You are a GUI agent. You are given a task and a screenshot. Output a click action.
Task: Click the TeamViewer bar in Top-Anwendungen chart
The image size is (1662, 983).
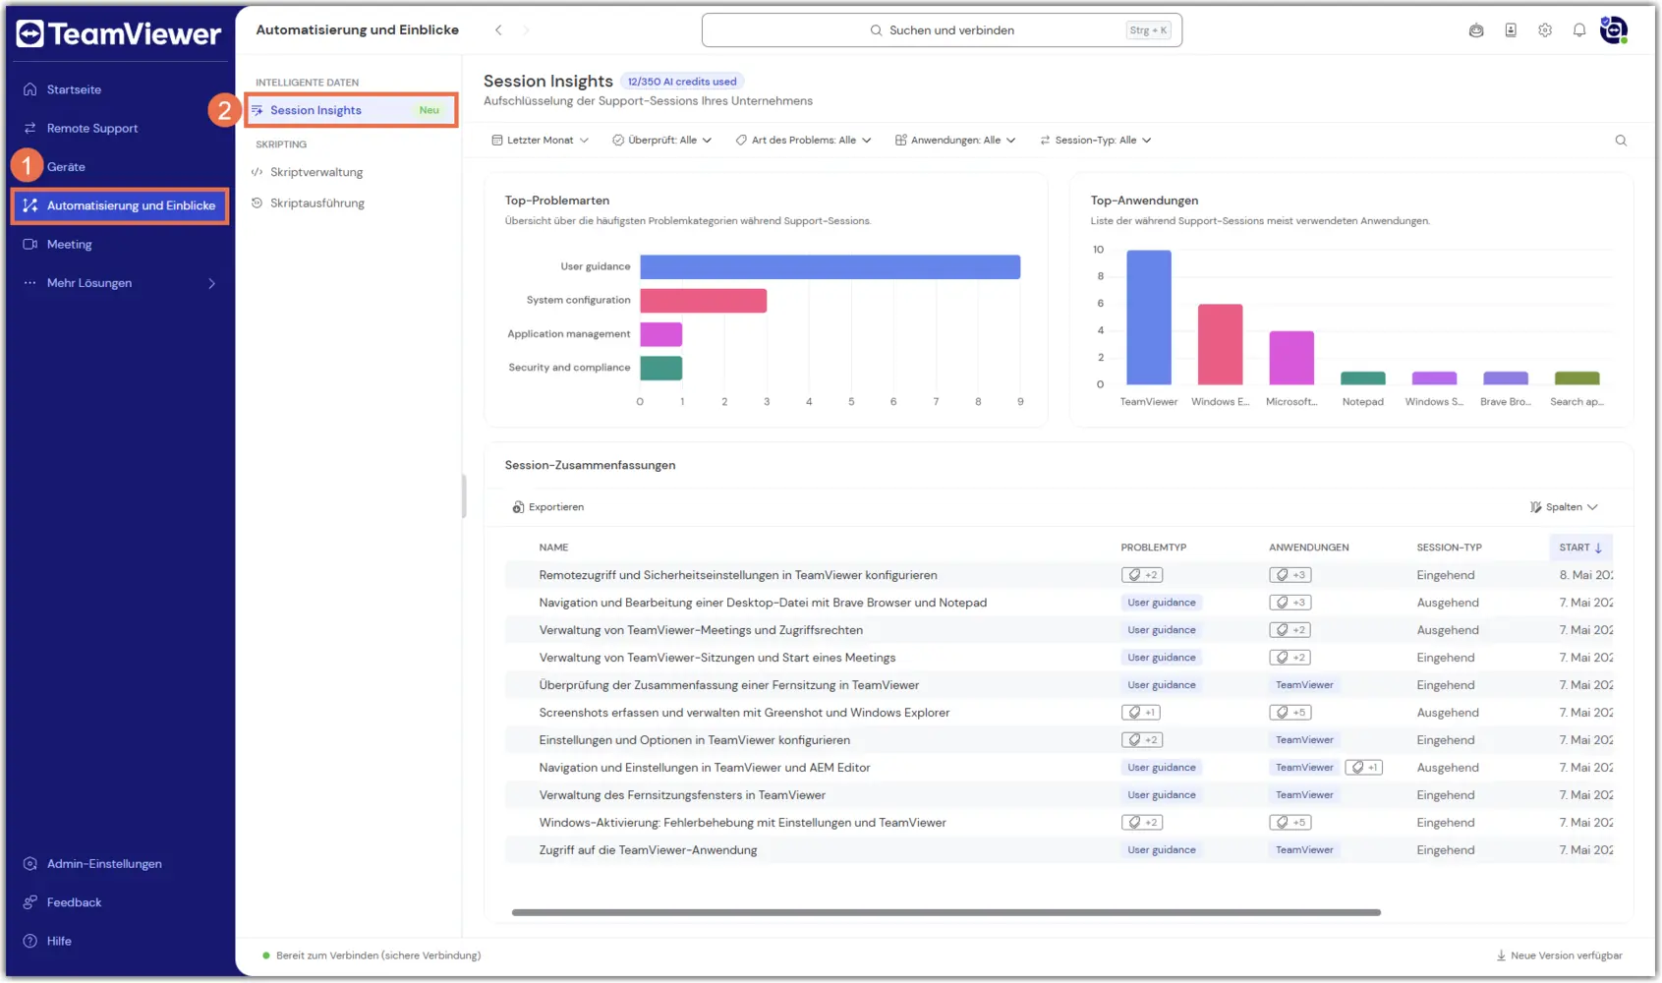(x=1149, y=318)
